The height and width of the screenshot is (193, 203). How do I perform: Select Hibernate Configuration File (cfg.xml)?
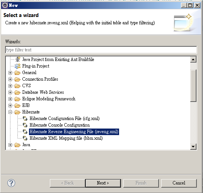[65, 119]
